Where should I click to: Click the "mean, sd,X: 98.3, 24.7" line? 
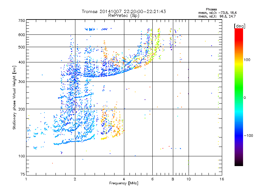[x=217, y=16]
